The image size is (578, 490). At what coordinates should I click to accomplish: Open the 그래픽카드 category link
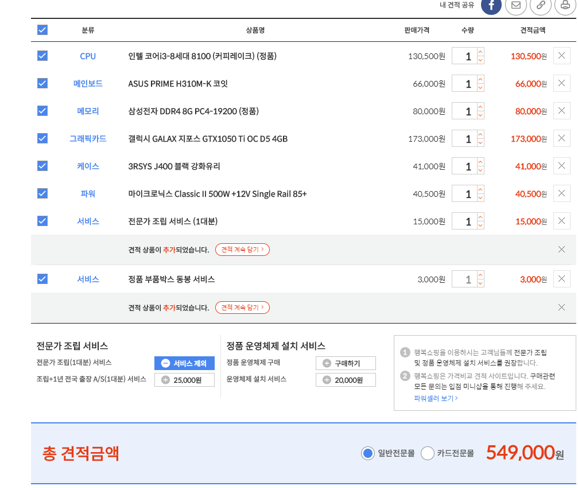click(x=88, y=139)
